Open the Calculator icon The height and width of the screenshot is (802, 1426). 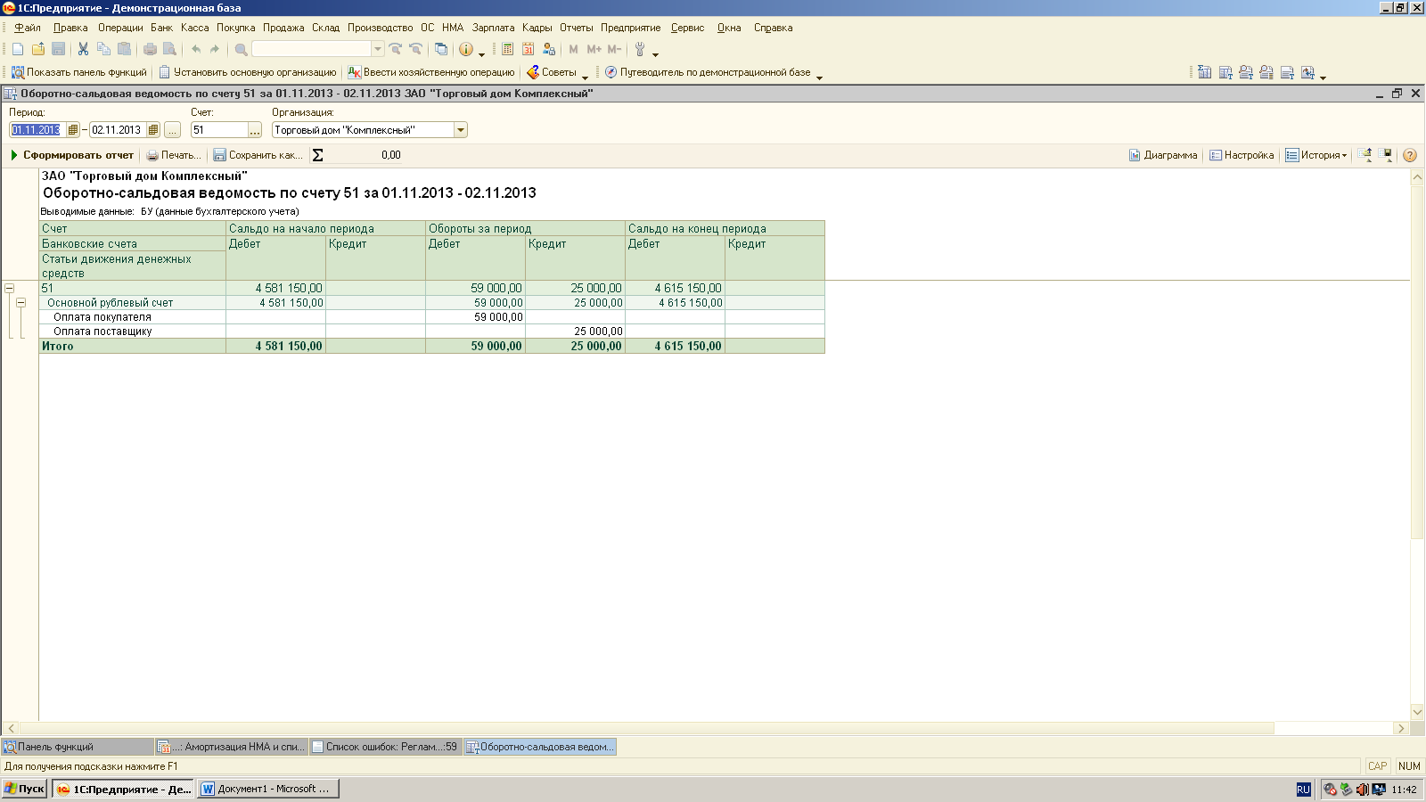click(x=507, y=49)
